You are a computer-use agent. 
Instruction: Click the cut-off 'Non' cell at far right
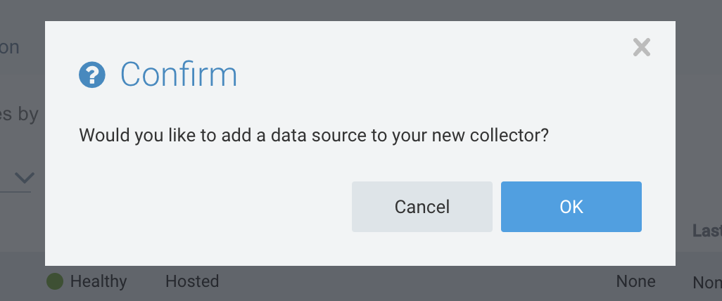coord(707,283)
